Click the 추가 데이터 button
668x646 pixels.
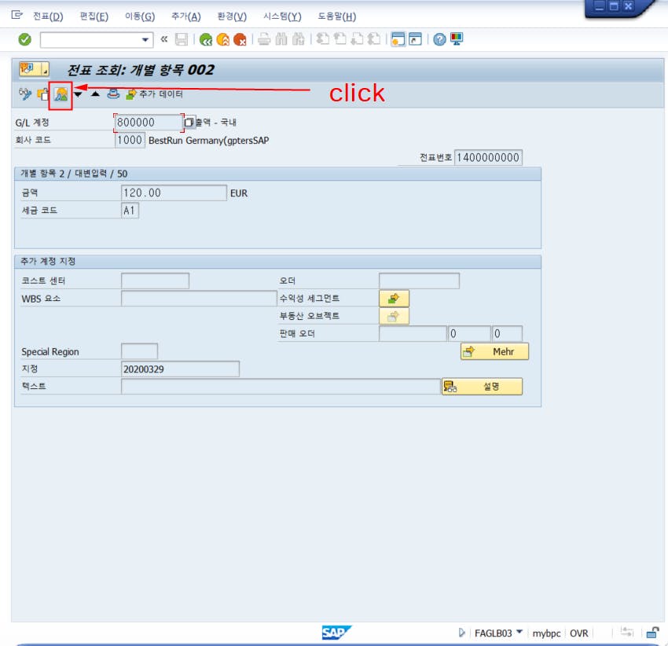[154, 94]
